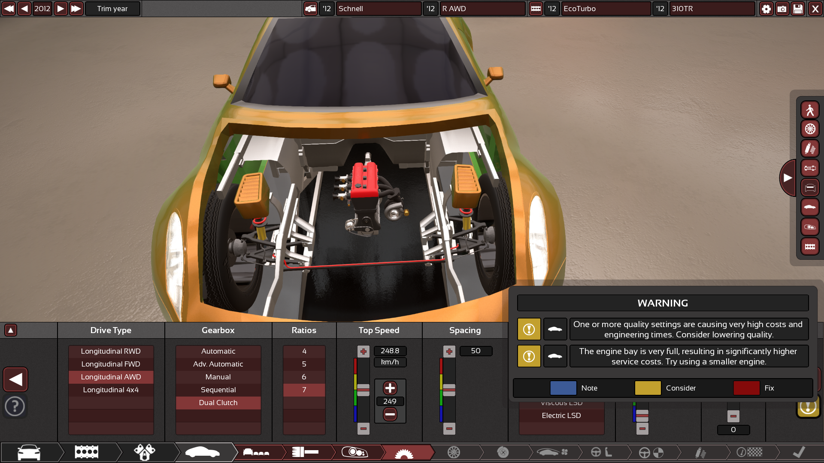824x463 pixels.
Task: Collapse the bottom panel with up arrow
Action: point(10,330)
